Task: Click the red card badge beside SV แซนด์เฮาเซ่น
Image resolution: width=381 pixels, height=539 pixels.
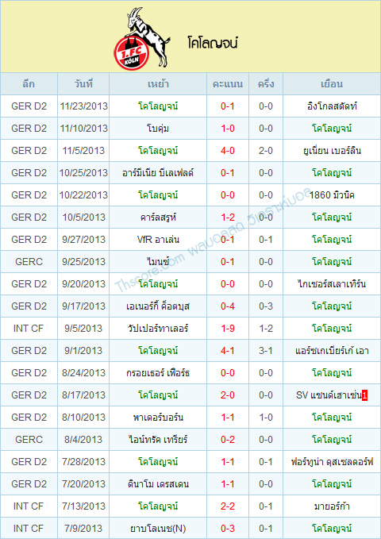Action: tap(365, 395)
